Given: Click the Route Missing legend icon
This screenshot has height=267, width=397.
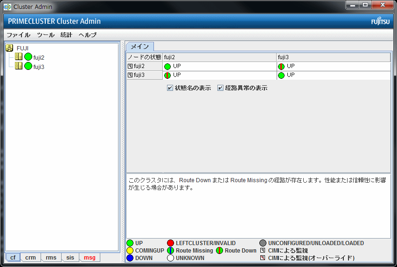Looking at the screenshot, I should pos(170,251).
